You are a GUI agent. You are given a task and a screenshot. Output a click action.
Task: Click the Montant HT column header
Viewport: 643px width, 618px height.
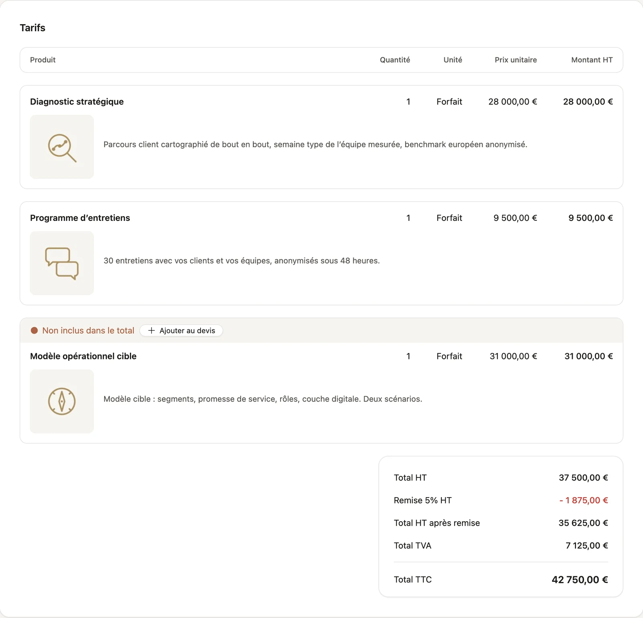point(592,60)
